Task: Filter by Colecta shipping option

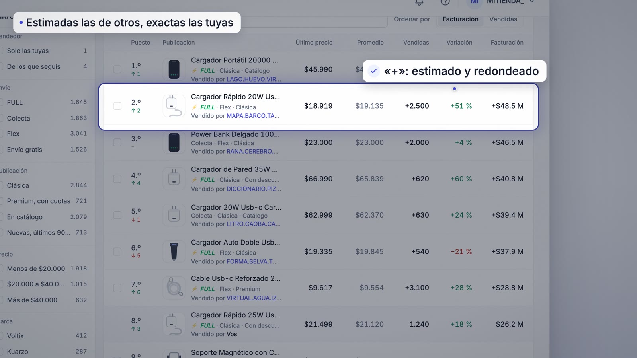Action: (44, 118)
